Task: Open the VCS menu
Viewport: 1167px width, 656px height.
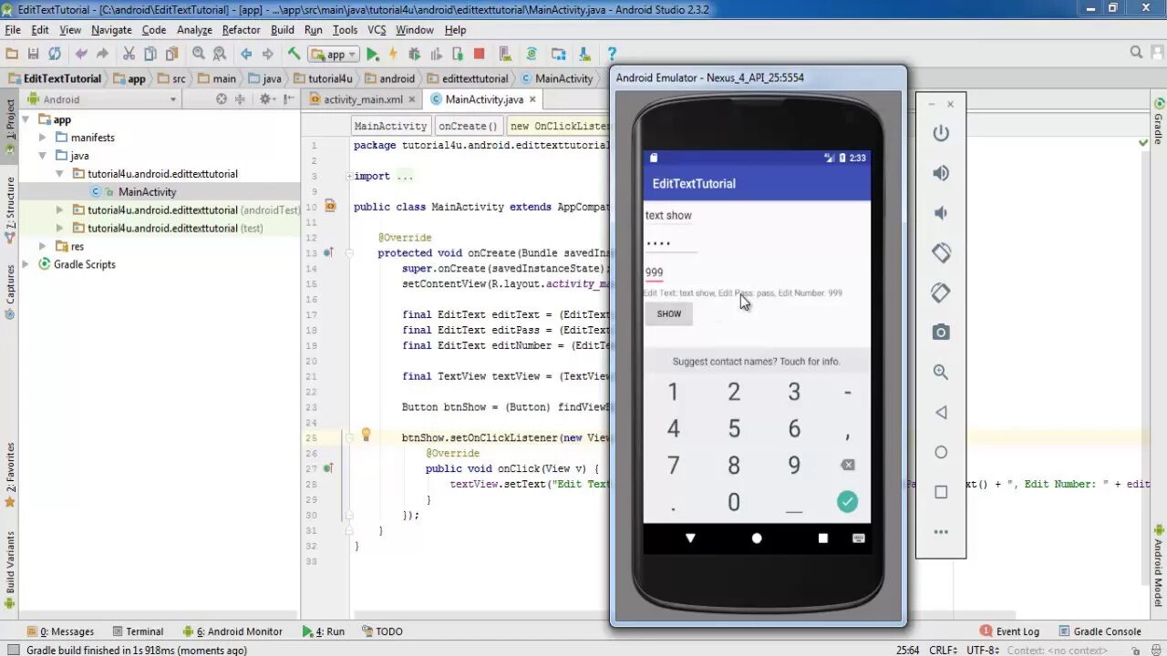Action: point(377,30)
